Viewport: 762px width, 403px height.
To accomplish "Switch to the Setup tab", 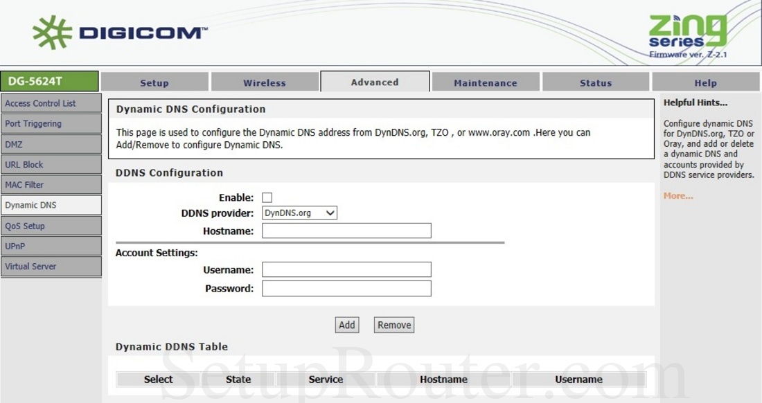I will pyautogui.click(x=154, y=81).
